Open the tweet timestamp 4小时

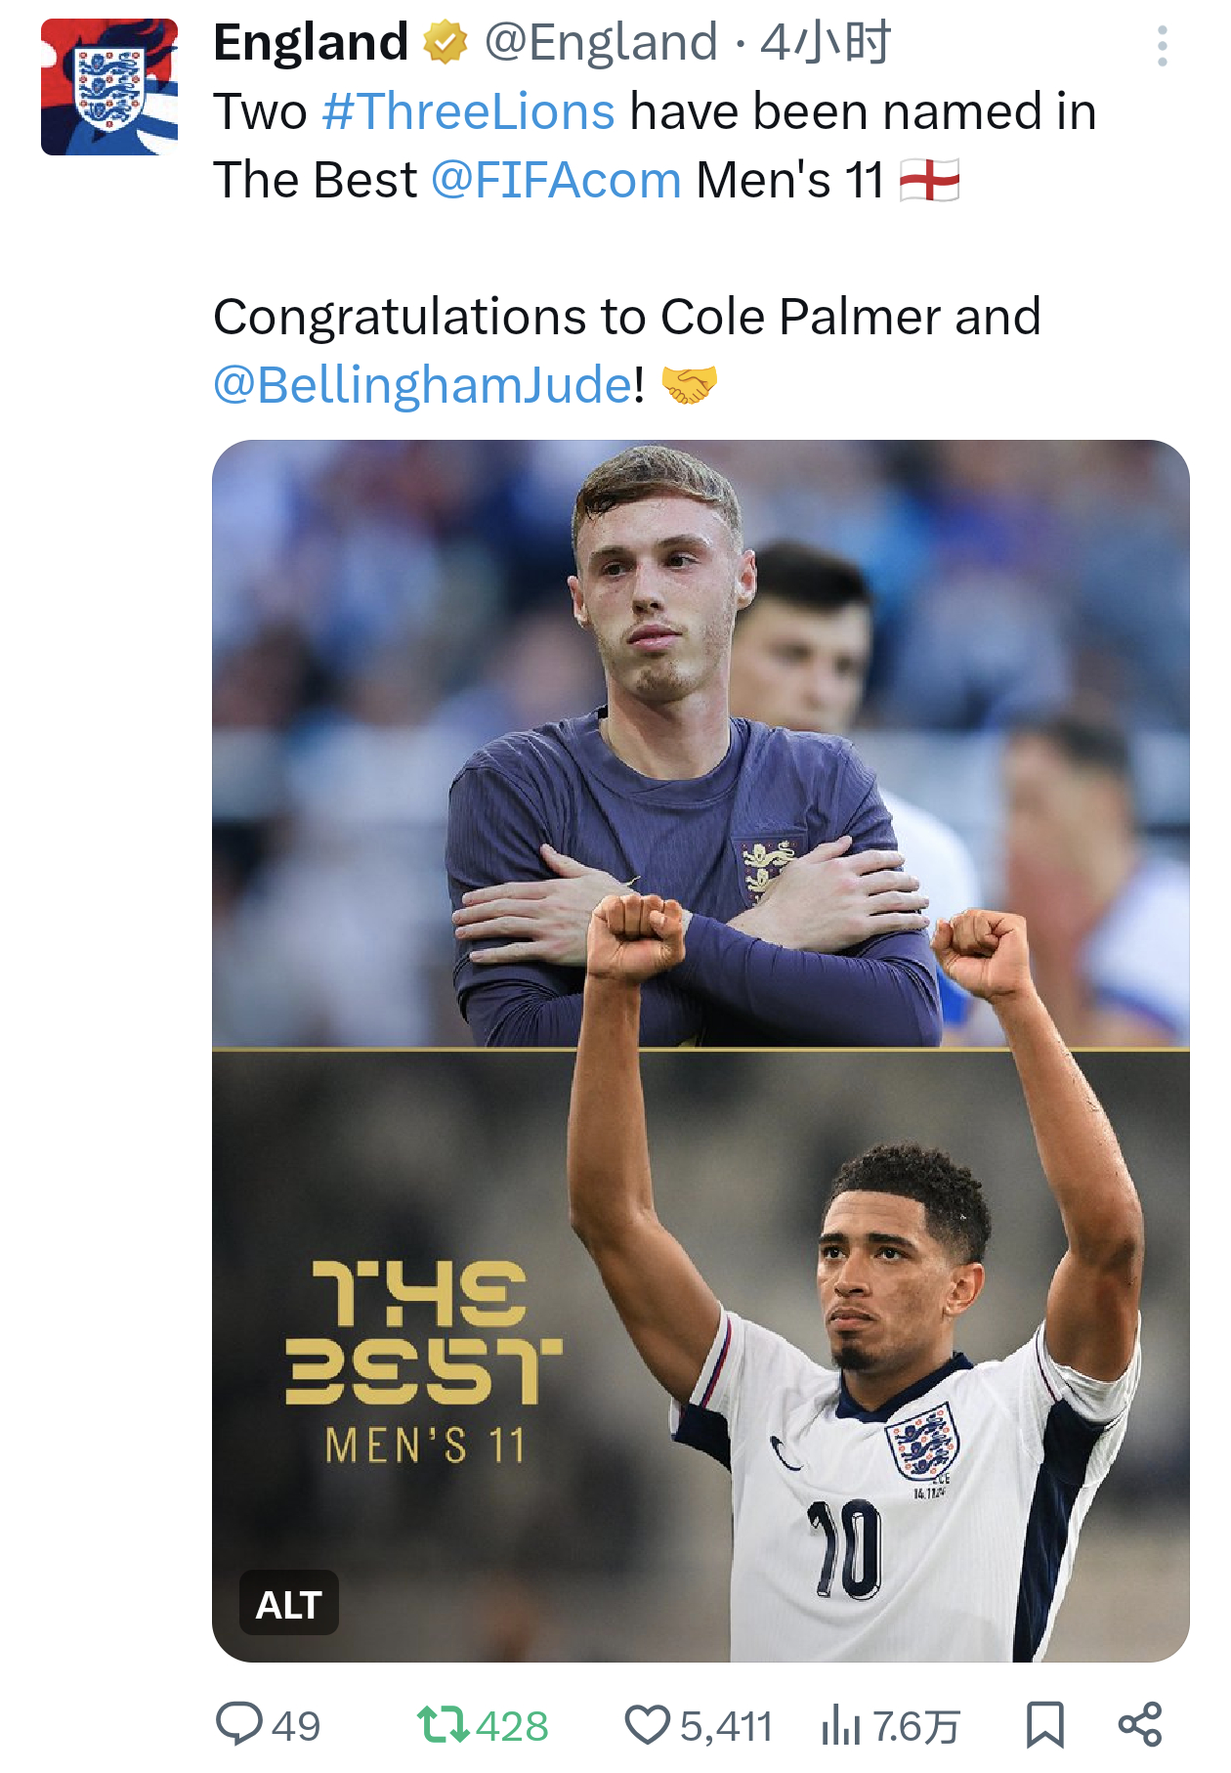pos(826,43)
